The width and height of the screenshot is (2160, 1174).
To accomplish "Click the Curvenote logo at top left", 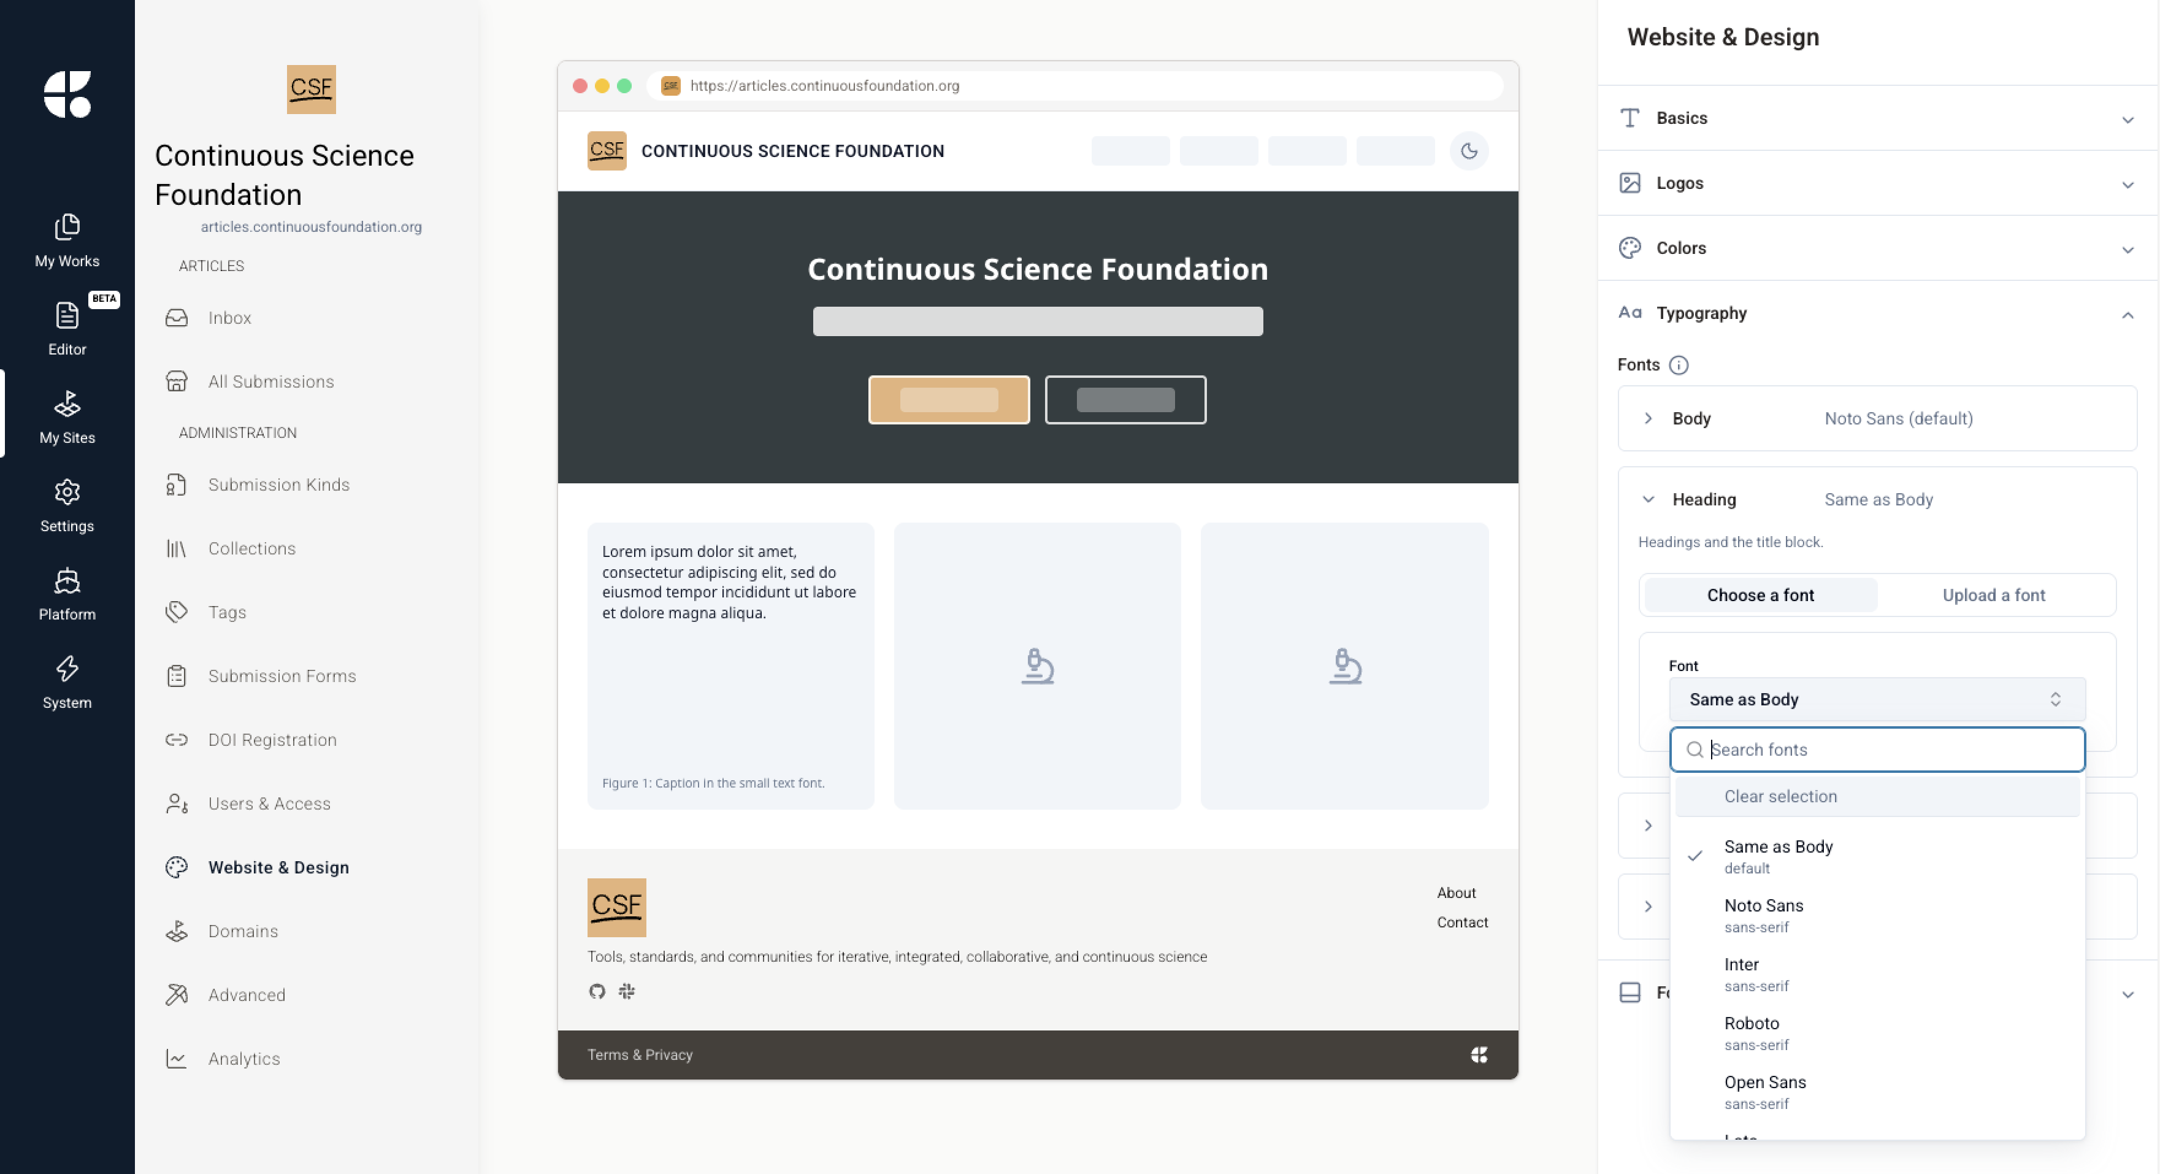I will pos(67,94).
